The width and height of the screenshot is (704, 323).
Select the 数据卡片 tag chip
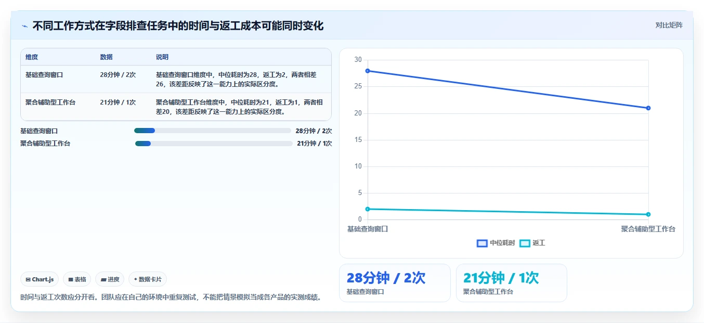[148, 279]
